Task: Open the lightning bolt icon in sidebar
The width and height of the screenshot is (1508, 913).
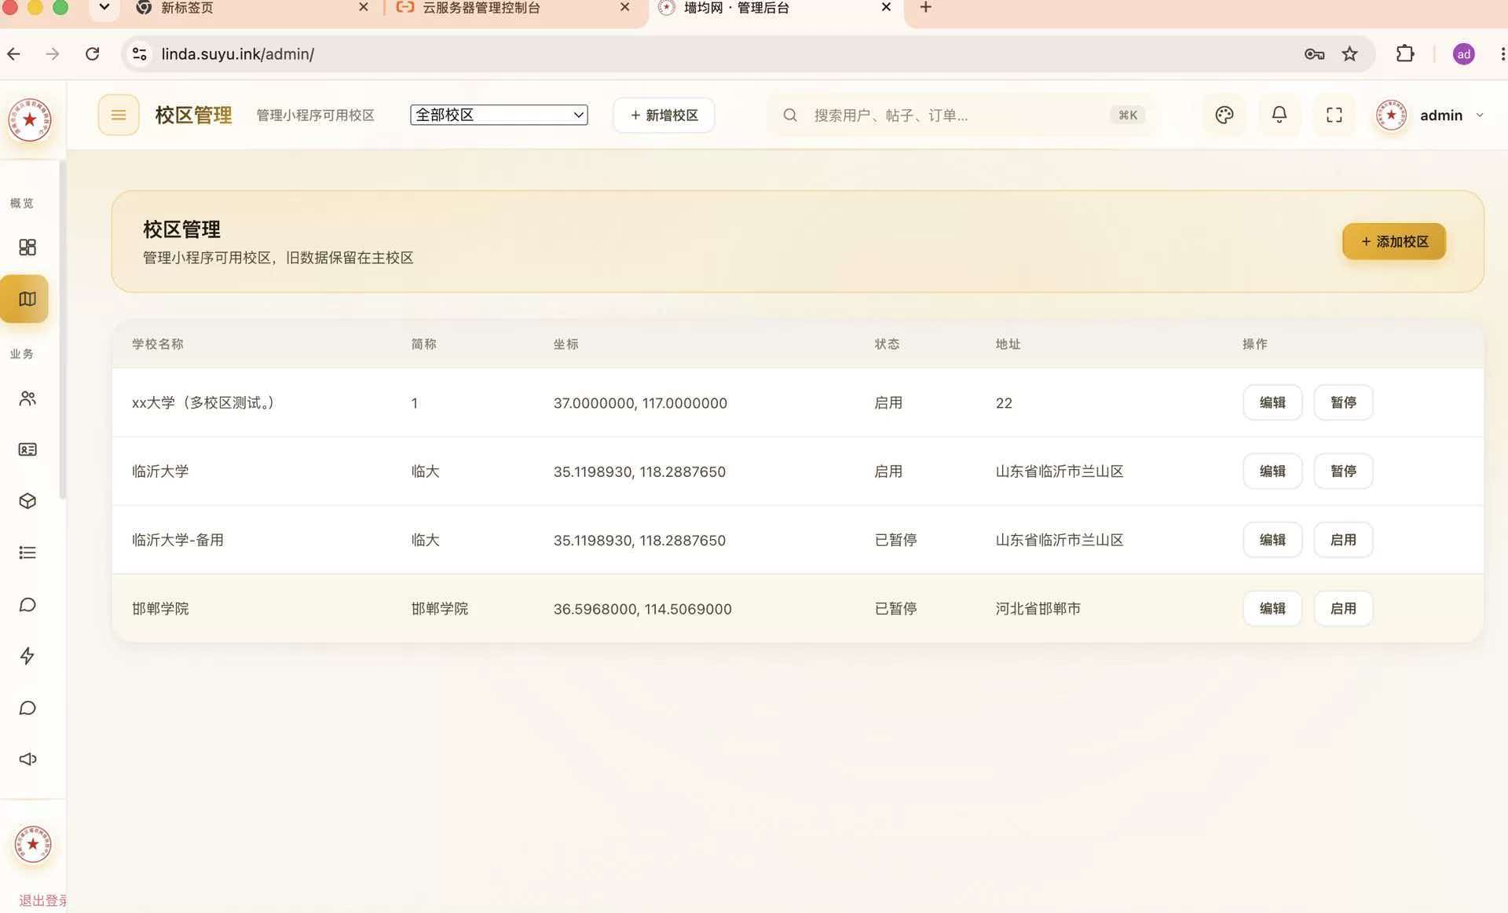Action: [x=27, y=656]
